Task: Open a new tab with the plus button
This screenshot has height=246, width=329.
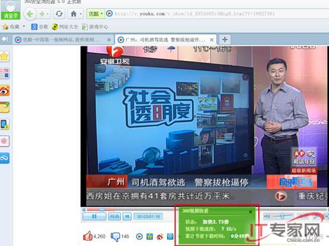Action: (x=225, y=39)
